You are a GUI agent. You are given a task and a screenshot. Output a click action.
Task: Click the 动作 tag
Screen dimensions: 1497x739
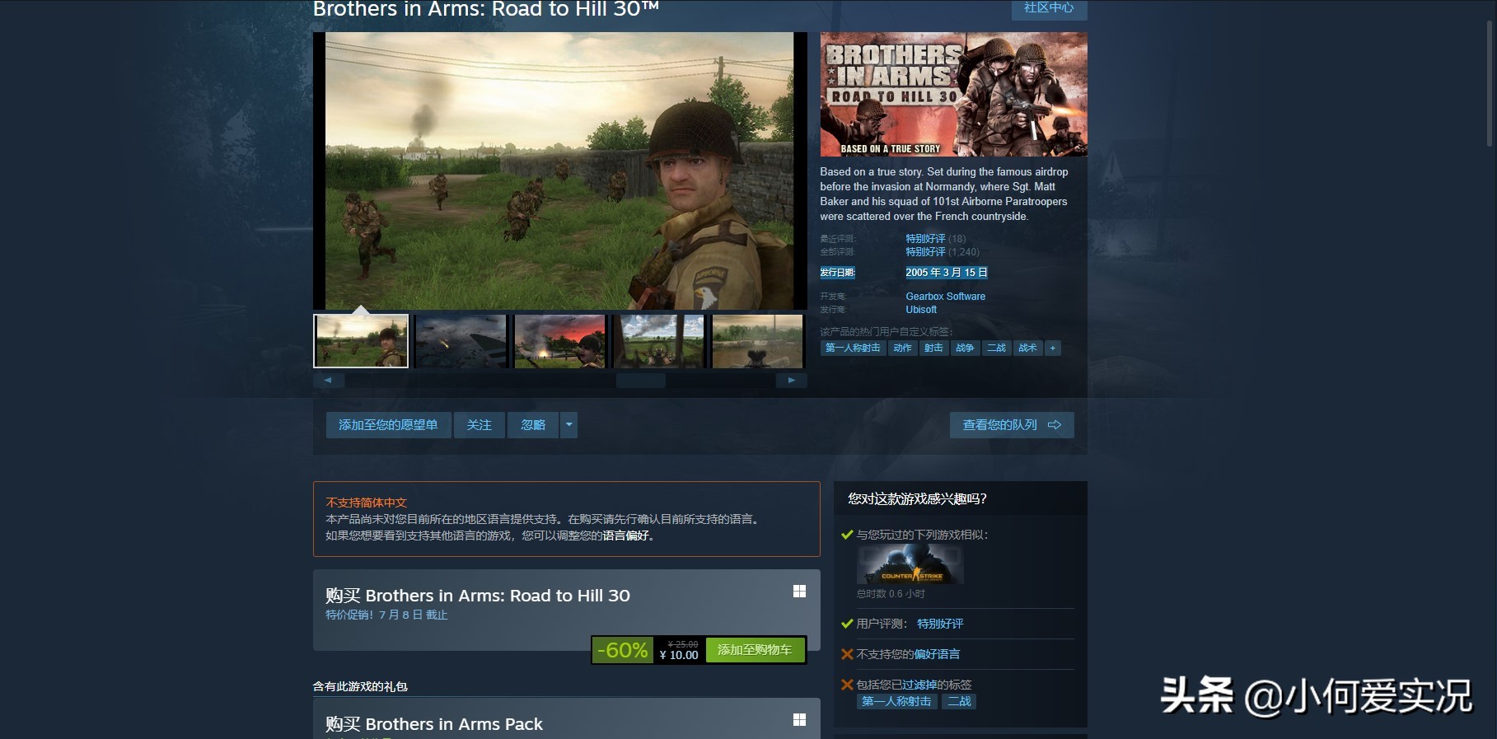click(903, 348)
